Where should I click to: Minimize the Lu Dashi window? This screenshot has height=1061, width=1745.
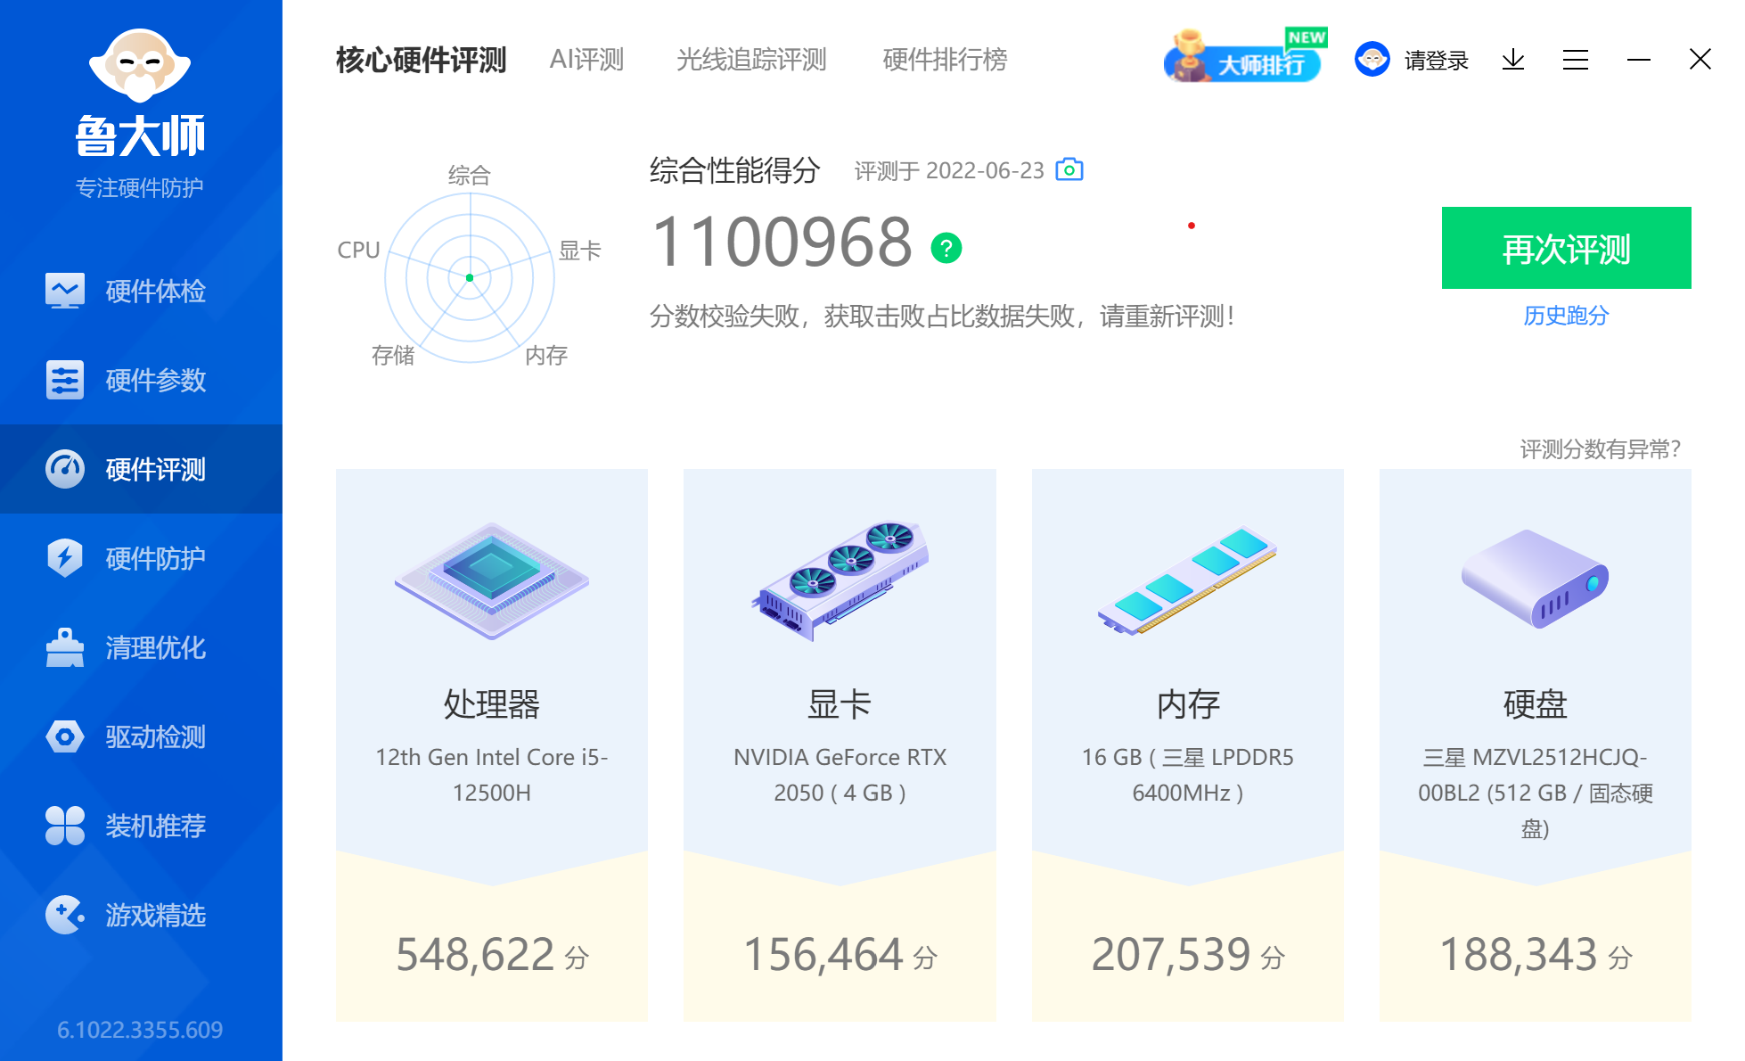point(1638,60)
